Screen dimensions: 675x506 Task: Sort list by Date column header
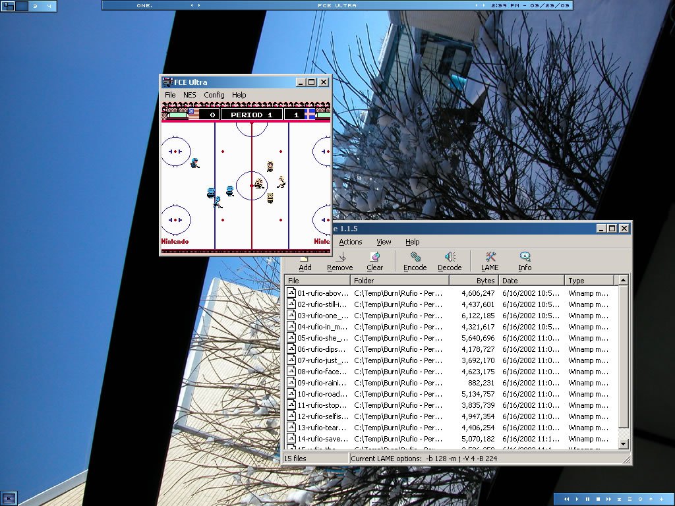[531, 281]
